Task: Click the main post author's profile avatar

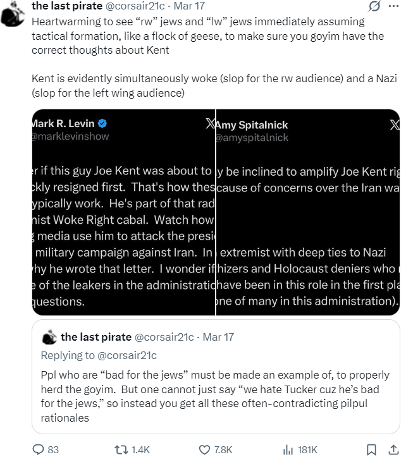Action: tap(13, 8)
